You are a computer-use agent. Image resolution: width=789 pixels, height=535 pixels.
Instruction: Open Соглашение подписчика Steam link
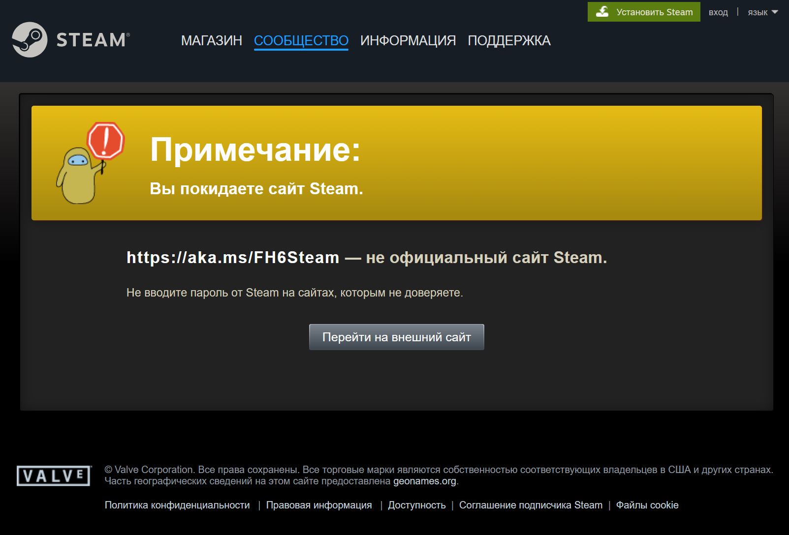point(531,505)
